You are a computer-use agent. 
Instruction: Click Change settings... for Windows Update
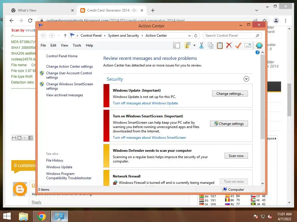[230, 94]
